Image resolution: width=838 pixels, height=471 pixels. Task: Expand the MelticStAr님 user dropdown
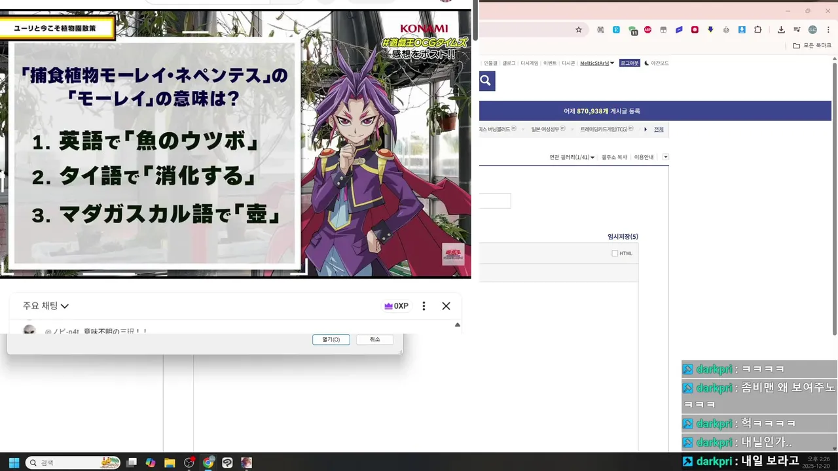tap(597, 63)
